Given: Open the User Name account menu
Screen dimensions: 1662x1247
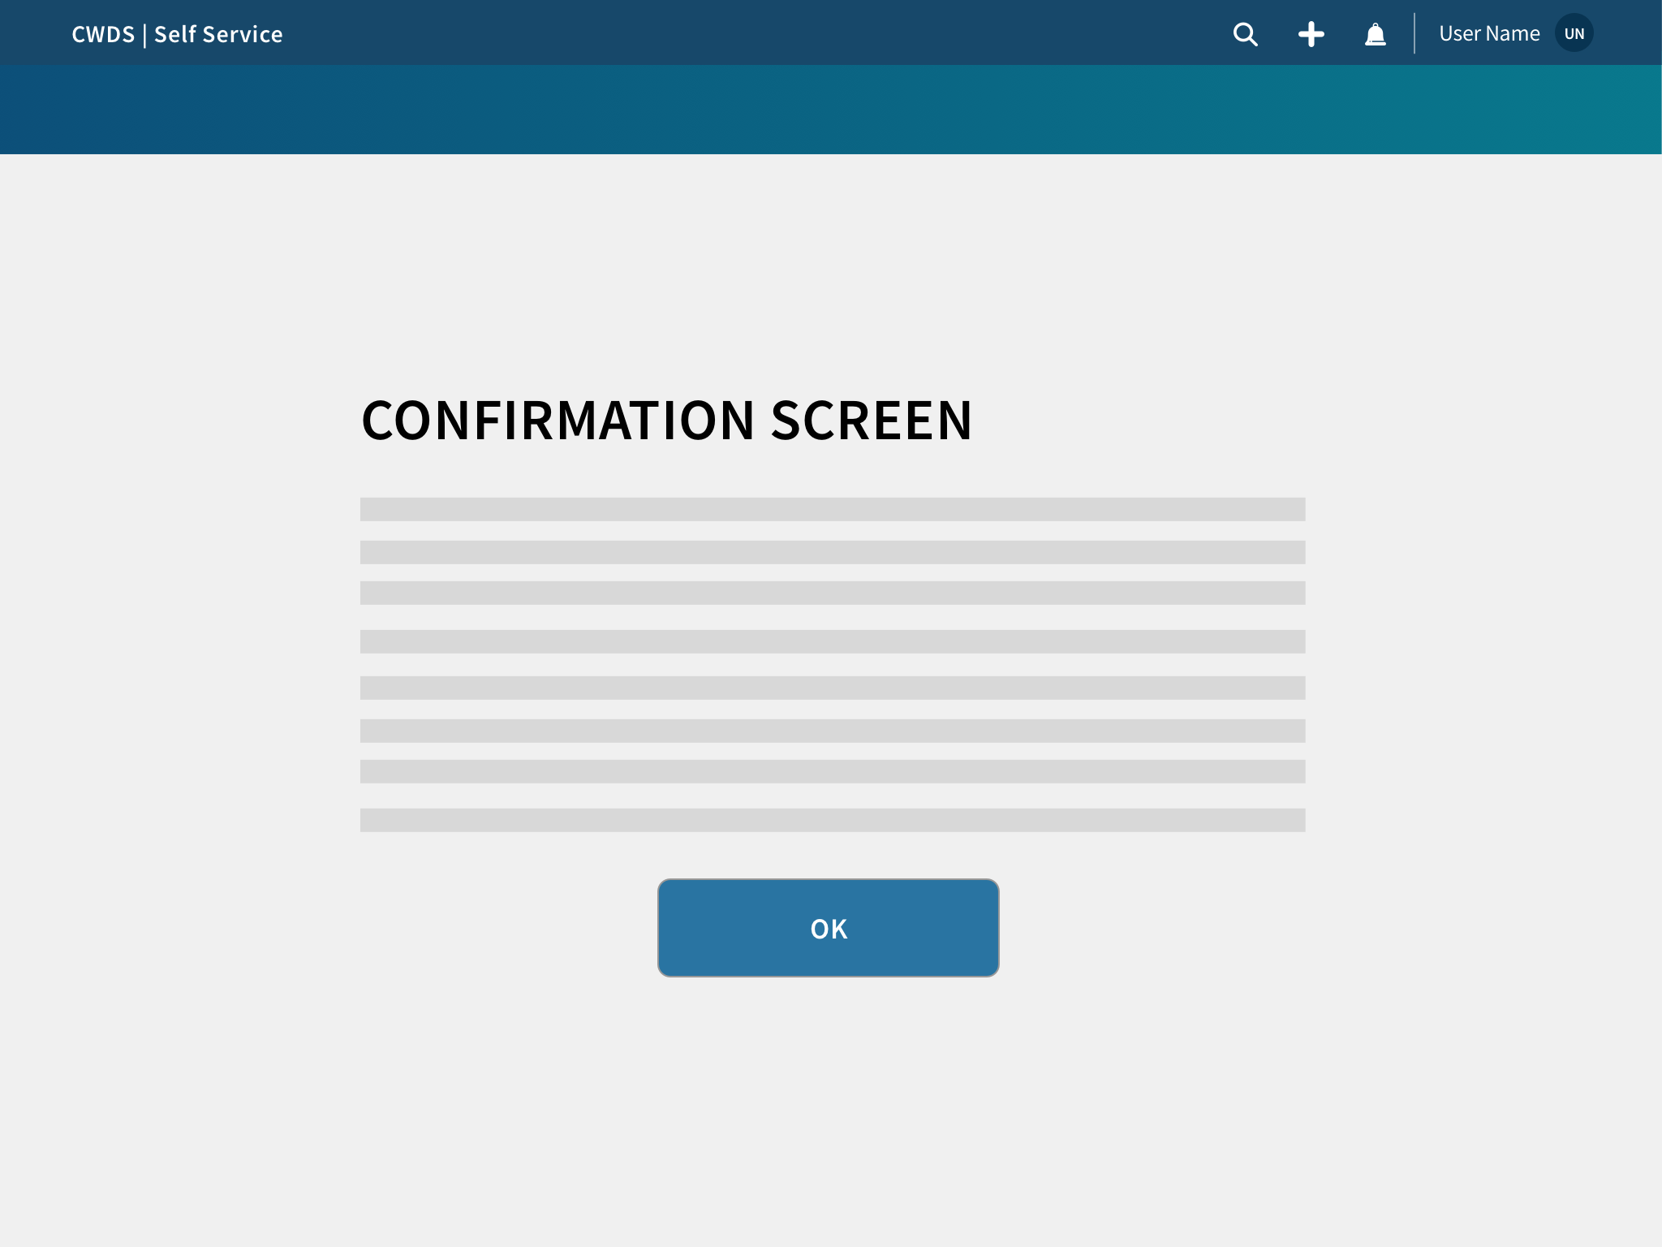Looking at the screenshot, I should point(1488,33).
